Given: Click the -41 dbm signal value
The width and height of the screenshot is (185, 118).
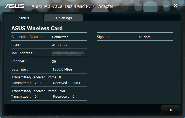Looking at the screenshot, I should pos(144,37).
